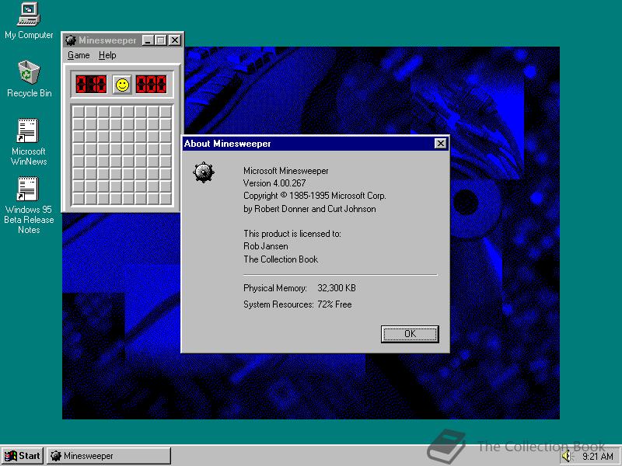This screenshot has height=466, width=622.
Task: Click the bottom-right cell of the minefield
Action: coord(166,199)
